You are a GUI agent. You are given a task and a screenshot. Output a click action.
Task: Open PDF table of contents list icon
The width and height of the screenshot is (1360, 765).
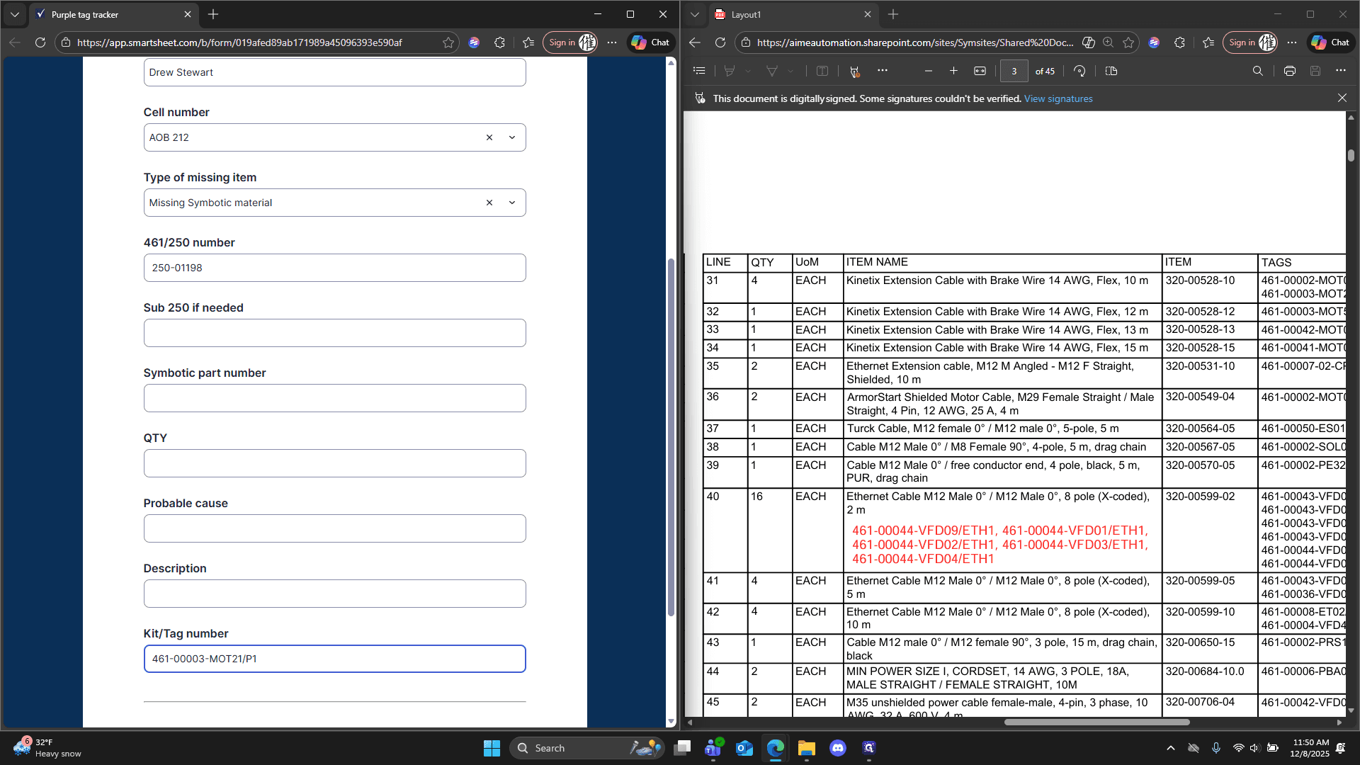point(699,71)
